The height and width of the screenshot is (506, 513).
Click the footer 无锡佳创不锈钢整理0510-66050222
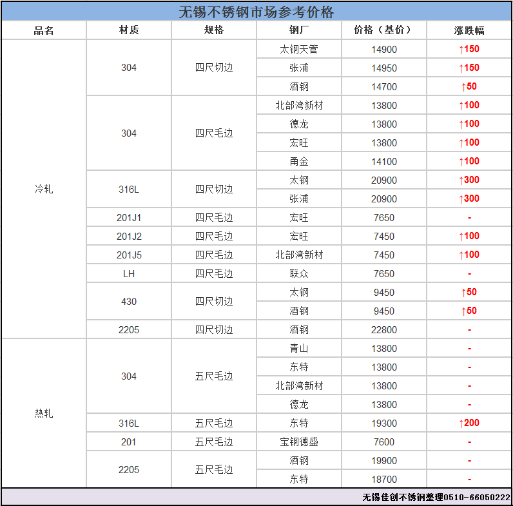click(x=436, y=497)
